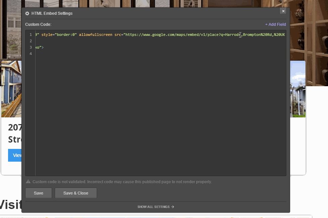This screenshot has width=328, height=218.
Task: Click the style="border:0" attribute text
Action: point(59,35)
